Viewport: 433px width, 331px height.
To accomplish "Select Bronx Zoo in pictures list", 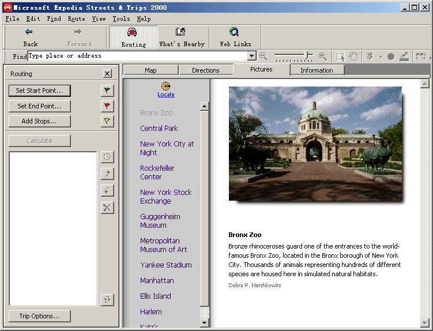I will [156, 113].
